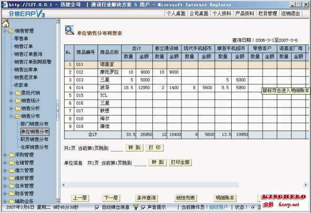Open the 产品资料 top menu
Viewport: 311px width, 213px height.
[245, 13]
